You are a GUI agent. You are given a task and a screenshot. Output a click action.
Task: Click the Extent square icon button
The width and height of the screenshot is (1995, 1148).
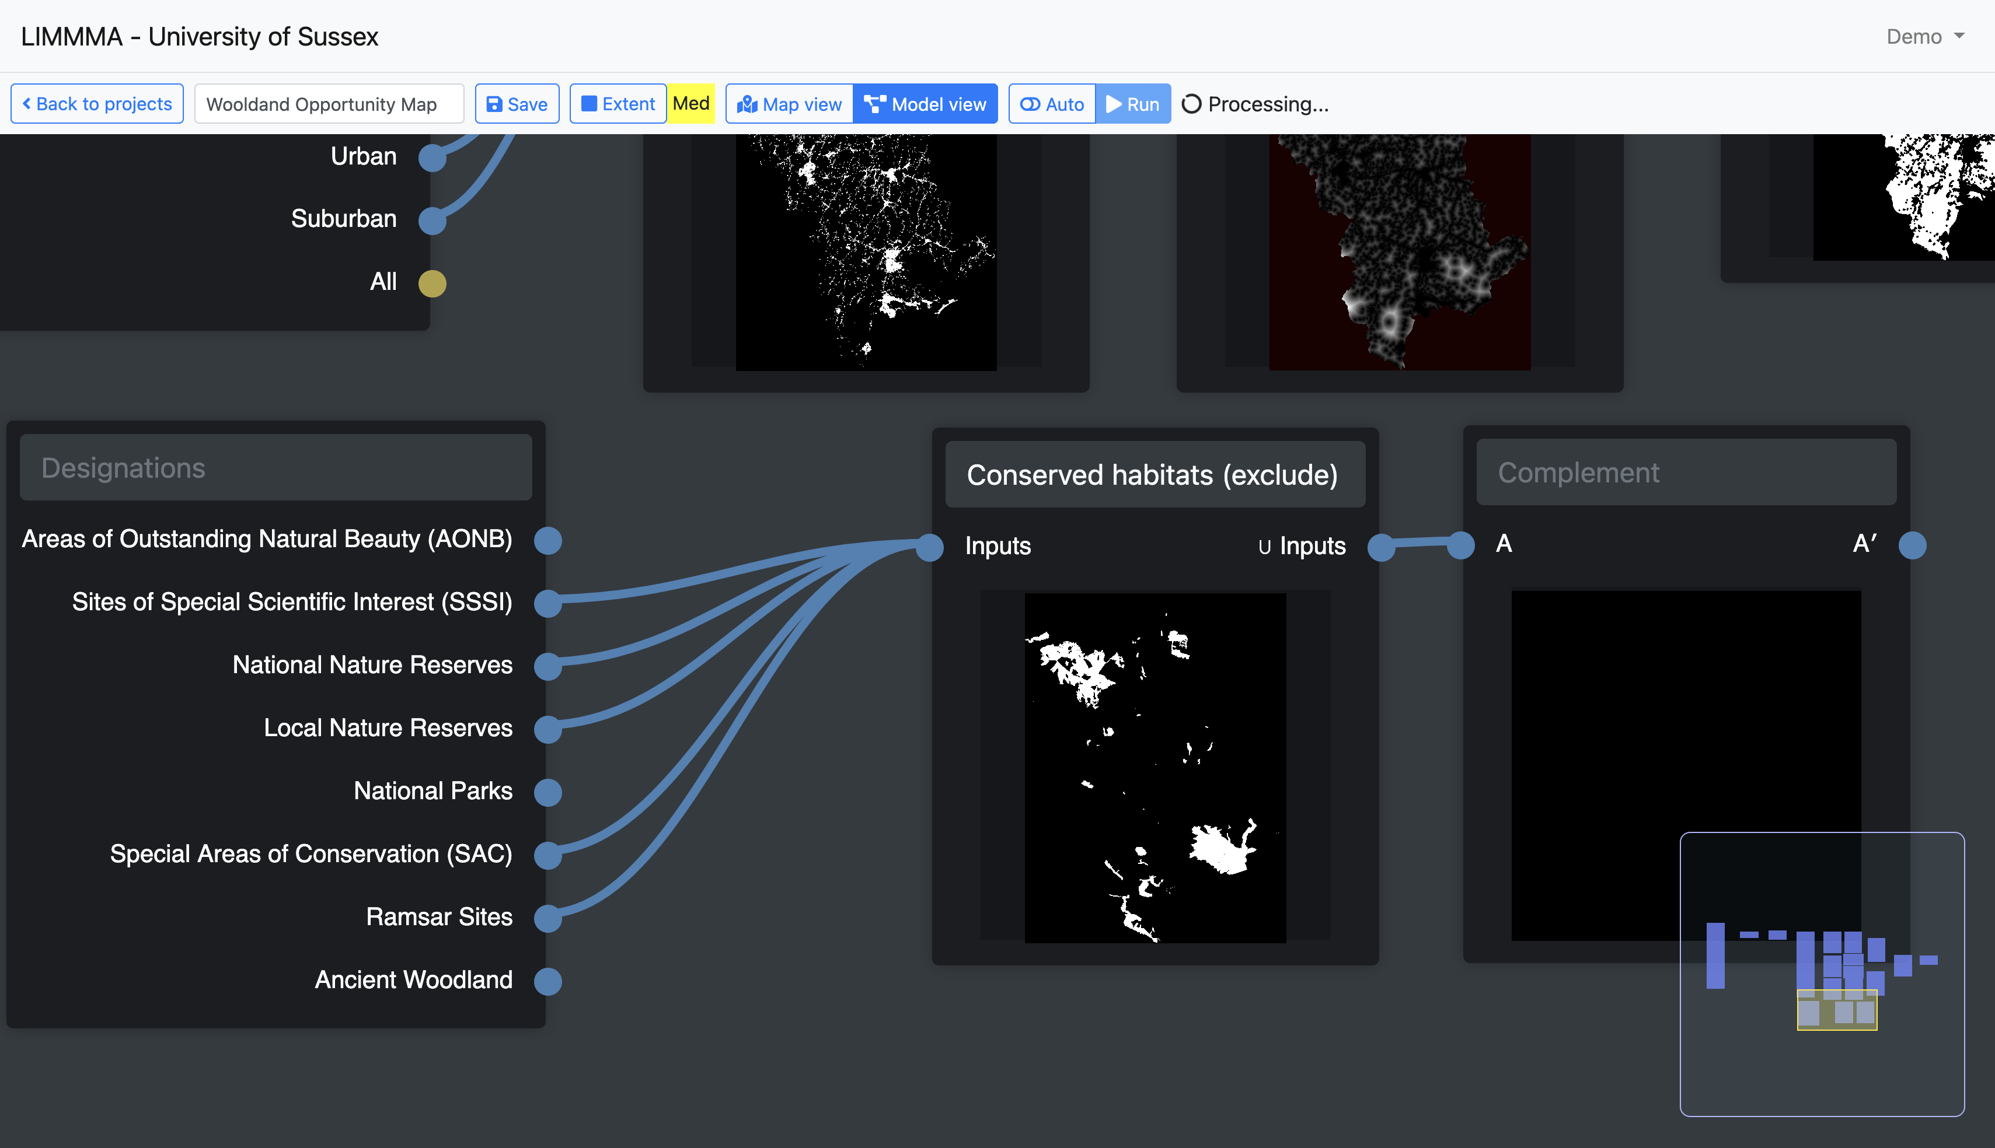pos(618,104)
